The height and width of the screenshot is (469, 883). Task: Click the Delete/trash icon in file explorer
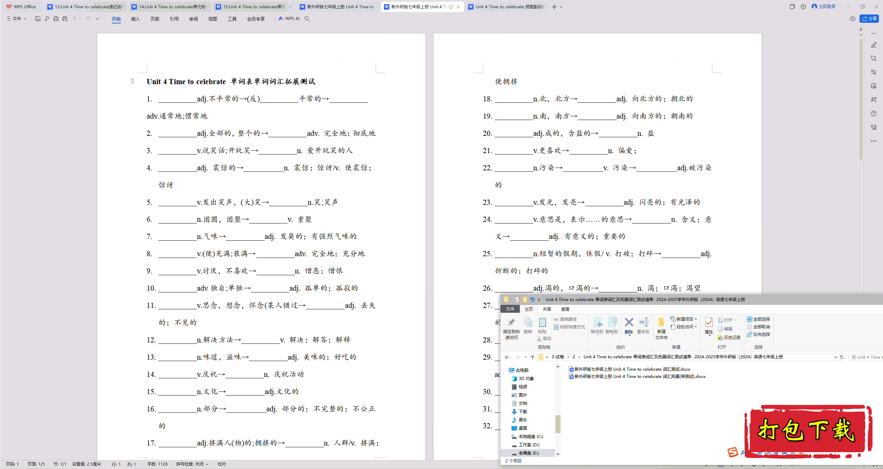628,325
